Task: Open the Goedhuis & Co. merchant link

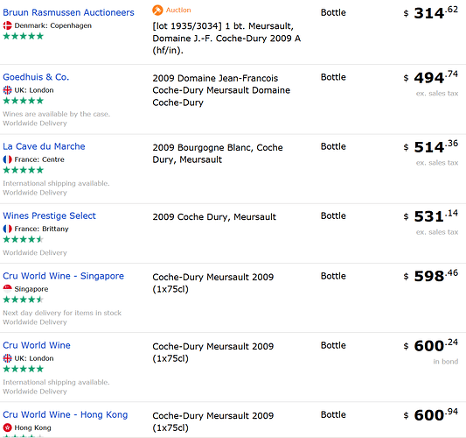Action: (x=36, y=77)
